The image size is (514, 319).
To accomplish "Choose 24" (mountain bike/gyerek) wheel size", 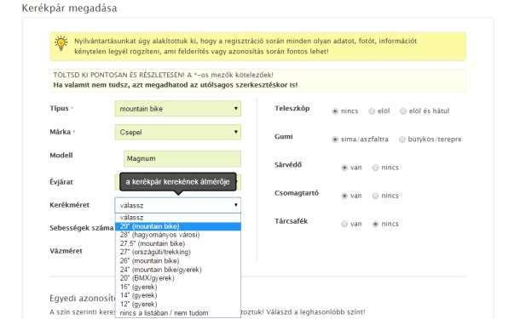I will (178, 270).
